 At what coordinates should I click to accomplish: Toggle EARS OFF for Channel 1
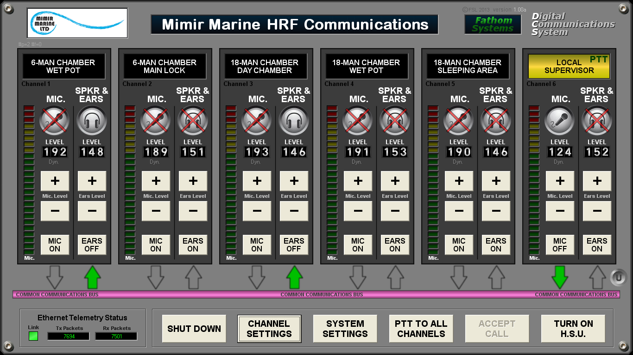[x=92, y=245]
